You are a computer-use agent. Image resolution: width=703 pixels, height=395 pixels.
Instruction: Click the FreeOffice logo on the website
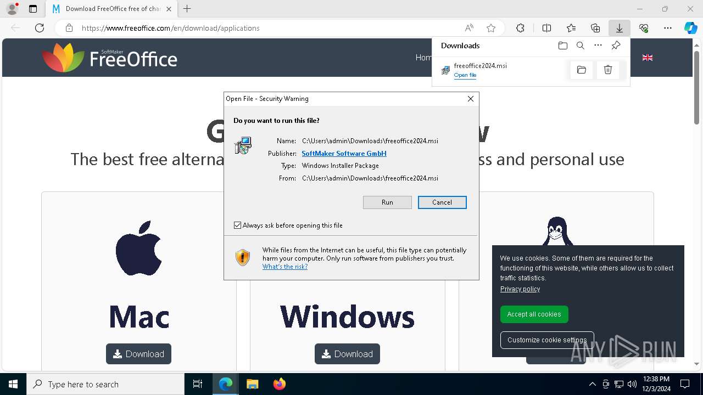[x=109, y=58]
